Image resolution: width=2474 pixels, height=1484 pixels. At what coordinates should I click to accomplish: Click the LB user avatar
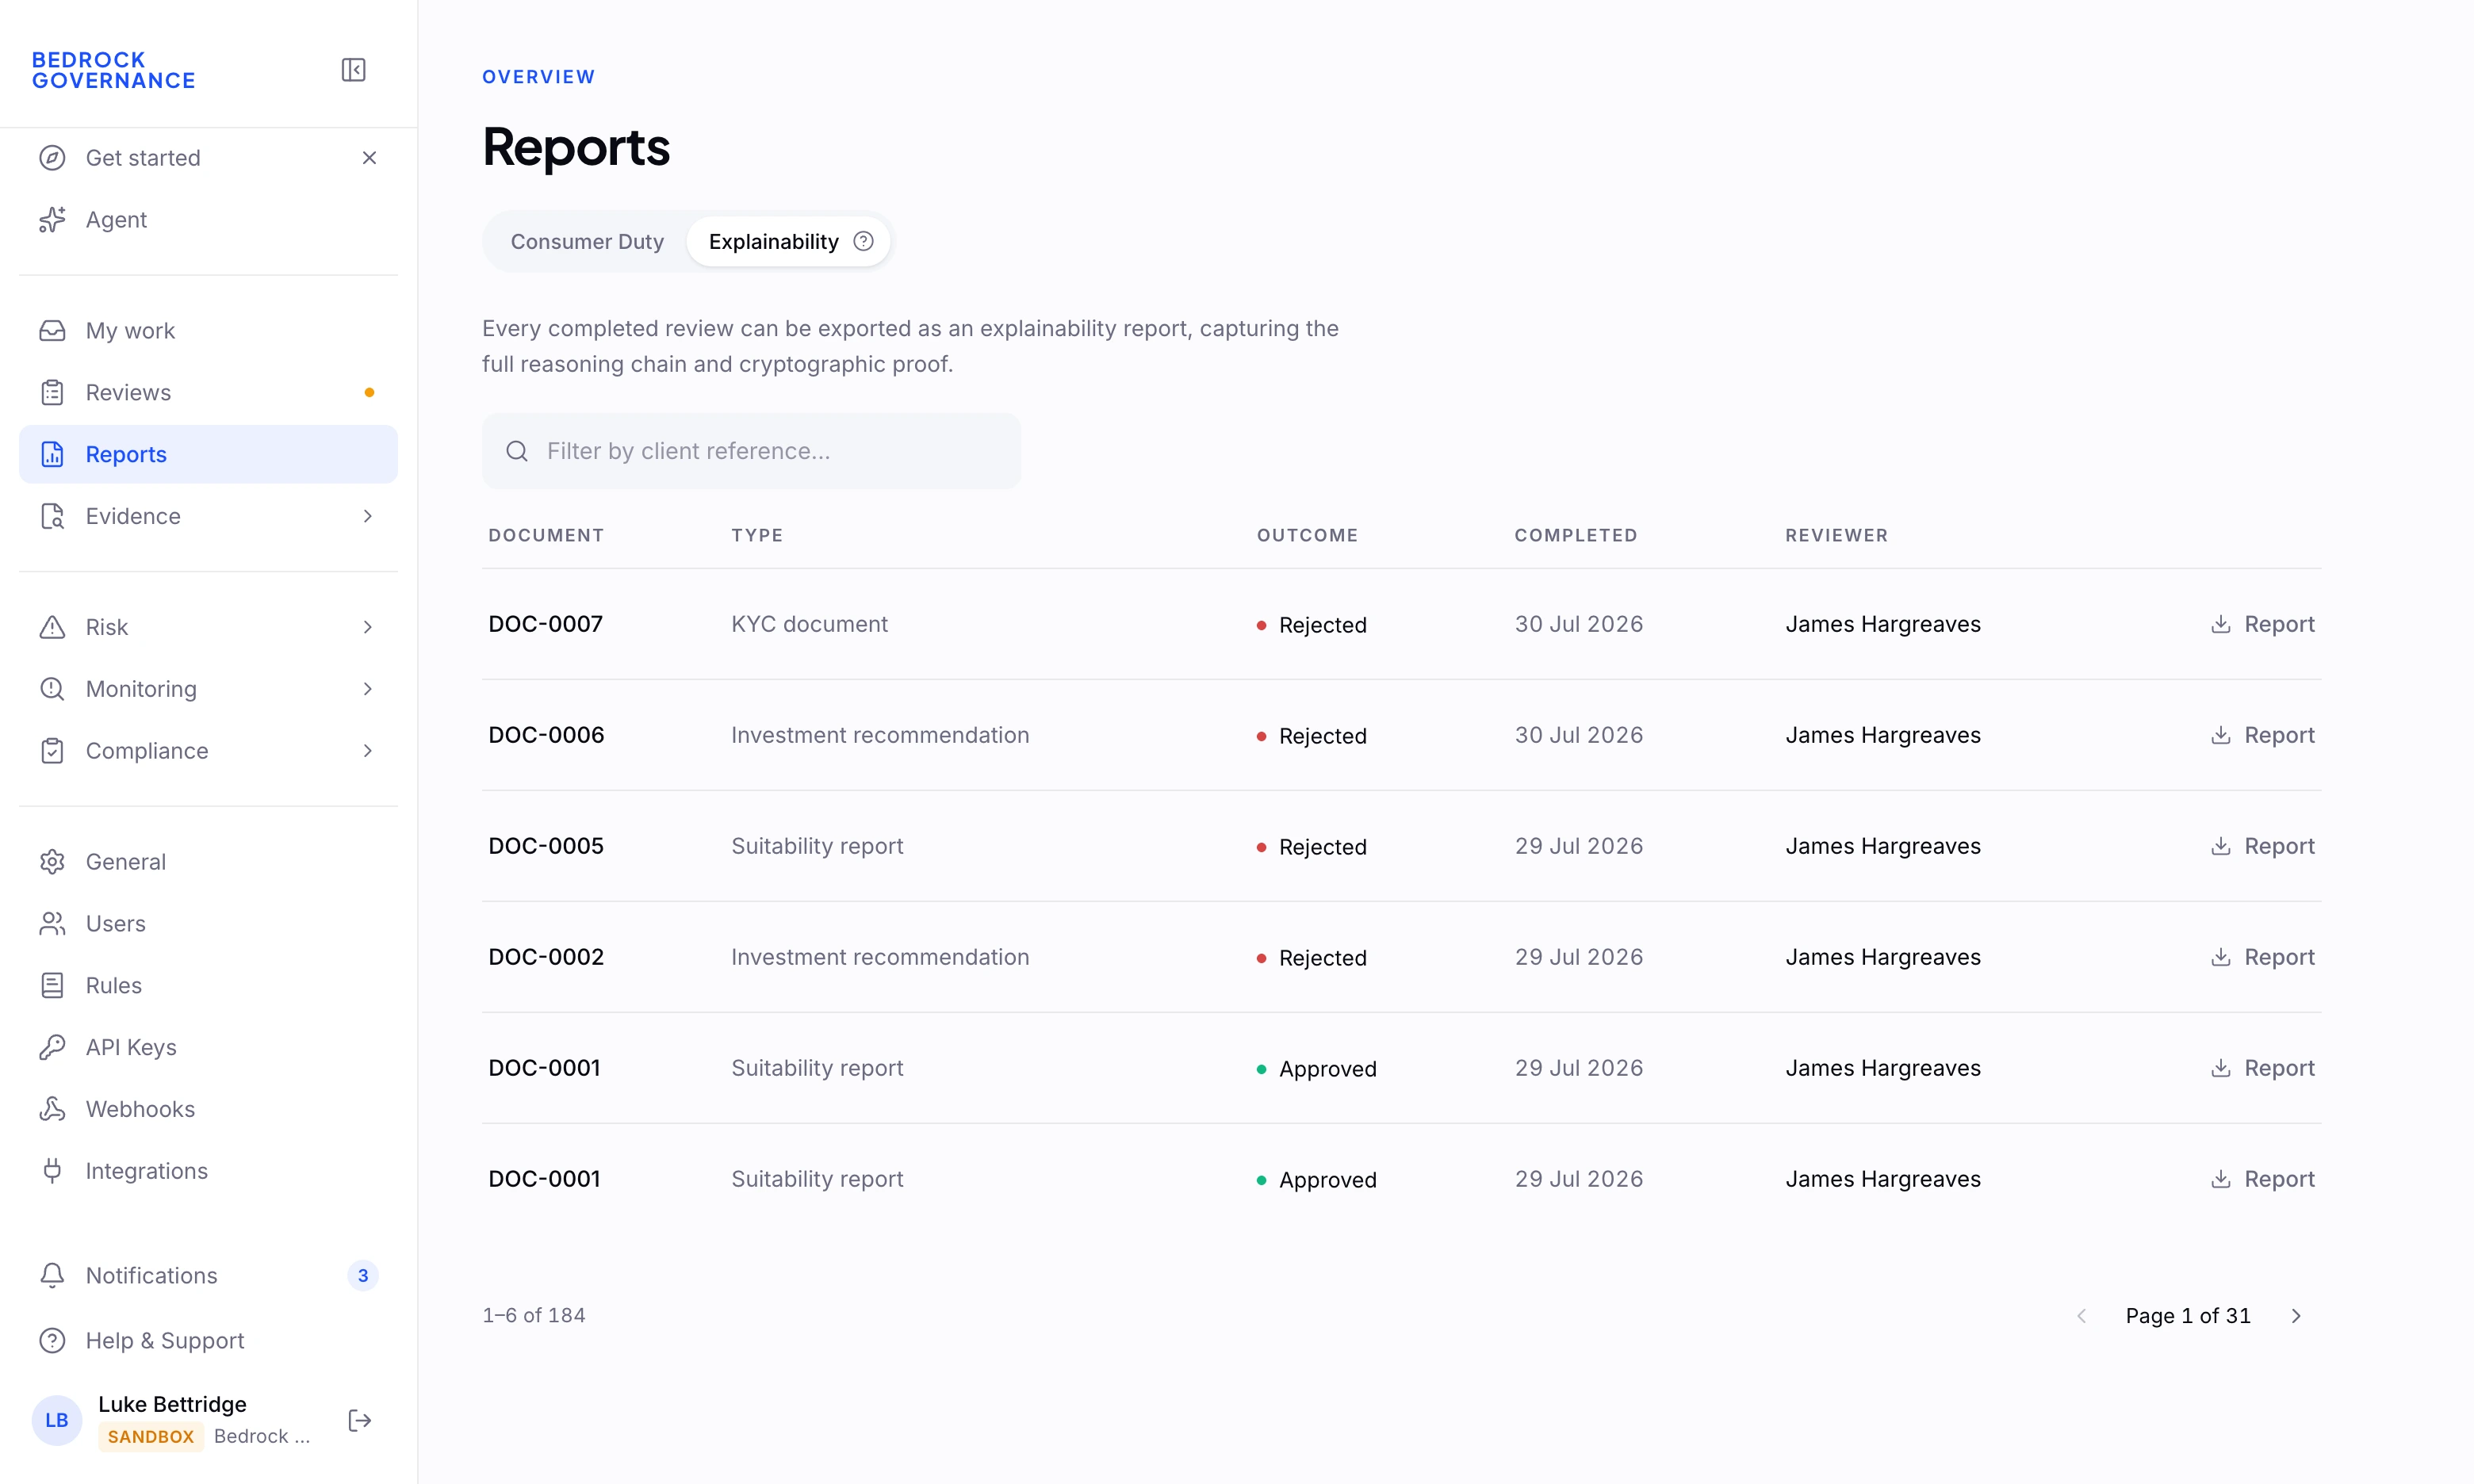pos(57,1421)
